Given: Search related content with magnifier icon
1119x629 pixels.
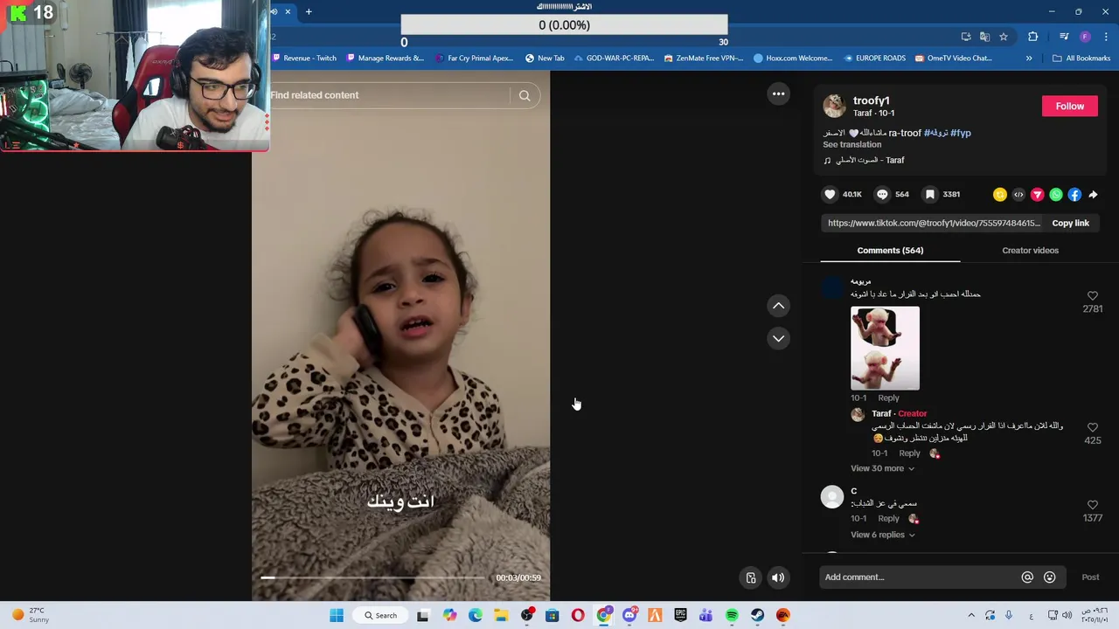Looking at the screenshot, I should tap(525, 95).
